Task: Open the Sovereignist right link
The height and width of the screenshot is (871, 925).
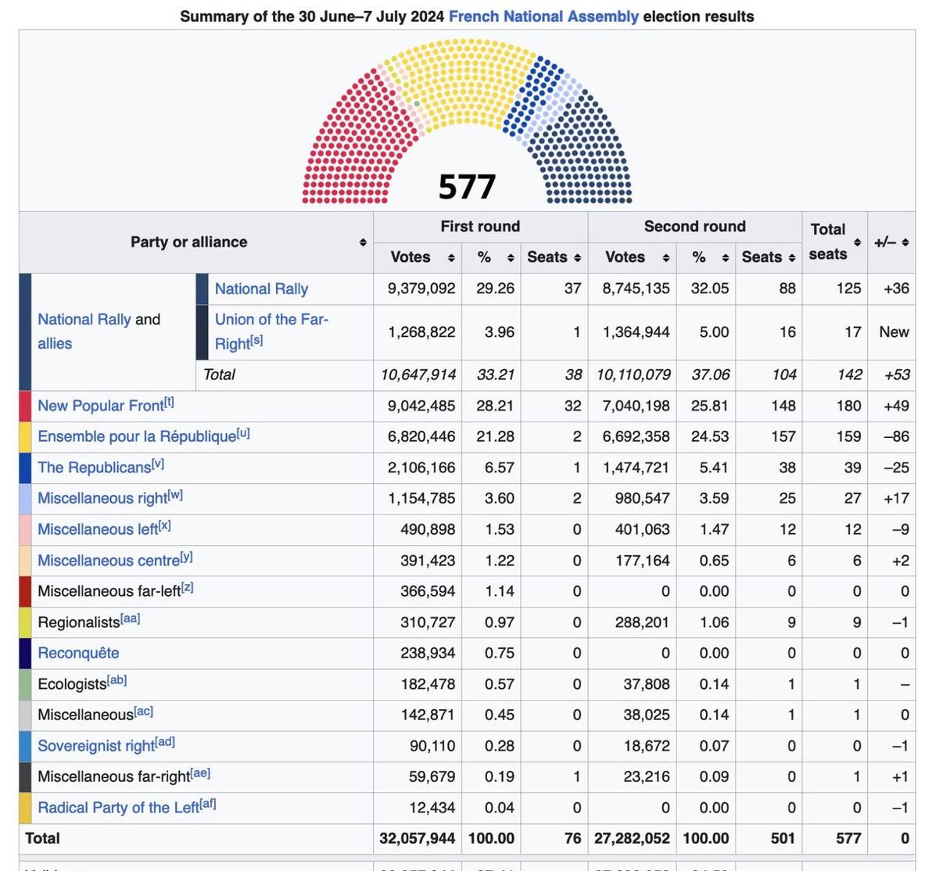Action: 96,746
